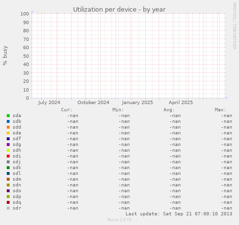Click the Munin 2.0.73 version text
The width and height of the screenshot is (239, 225).
[119, 220]
